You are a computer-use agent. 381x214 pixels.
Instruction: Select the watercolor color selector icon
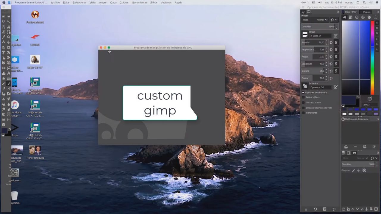pos(357,17)
